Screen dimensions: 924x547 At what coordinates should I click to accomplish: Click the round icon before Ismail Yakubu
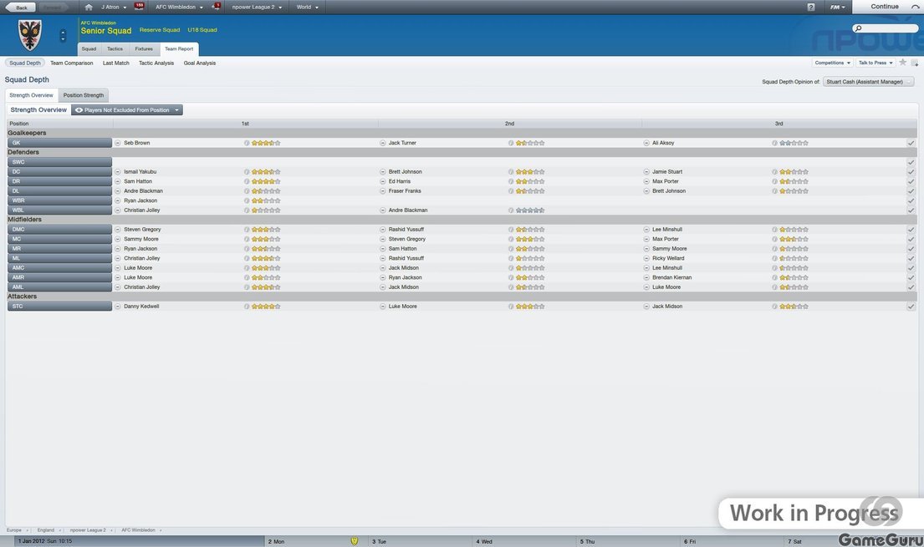pyautogui.click(x=118, y=172)
